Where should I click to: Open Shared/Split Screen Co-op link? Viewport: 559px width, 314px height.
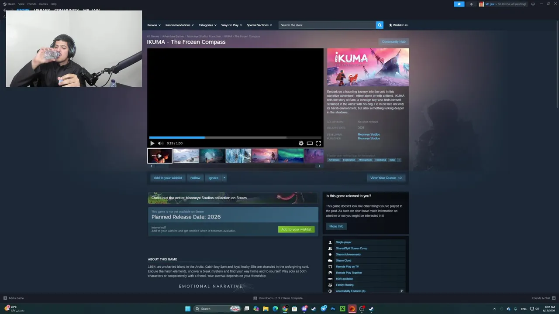(352, 248)
